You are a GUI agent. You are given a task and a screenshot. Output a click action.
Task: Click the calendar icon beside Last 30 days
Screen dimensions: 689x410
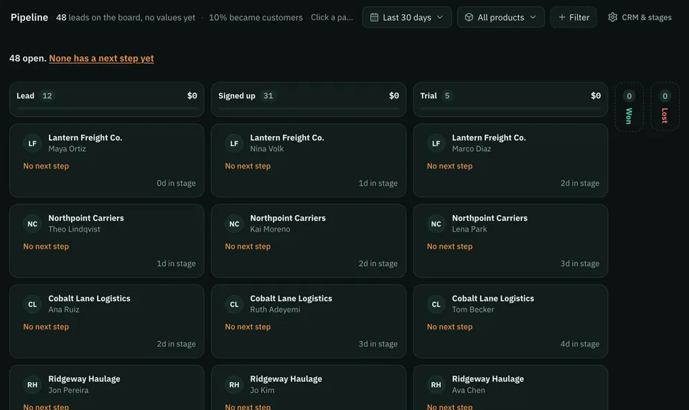pyautogui.click(x=374, y=17)
